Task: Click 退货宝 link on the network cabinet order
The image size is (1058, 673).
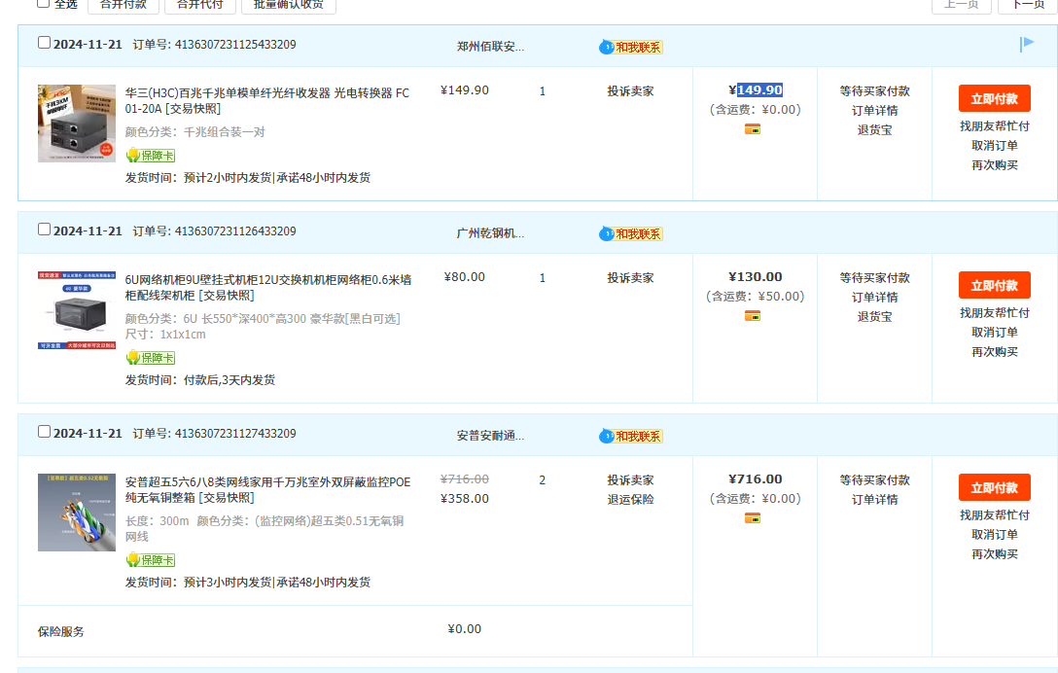Action: coord(874,317)
